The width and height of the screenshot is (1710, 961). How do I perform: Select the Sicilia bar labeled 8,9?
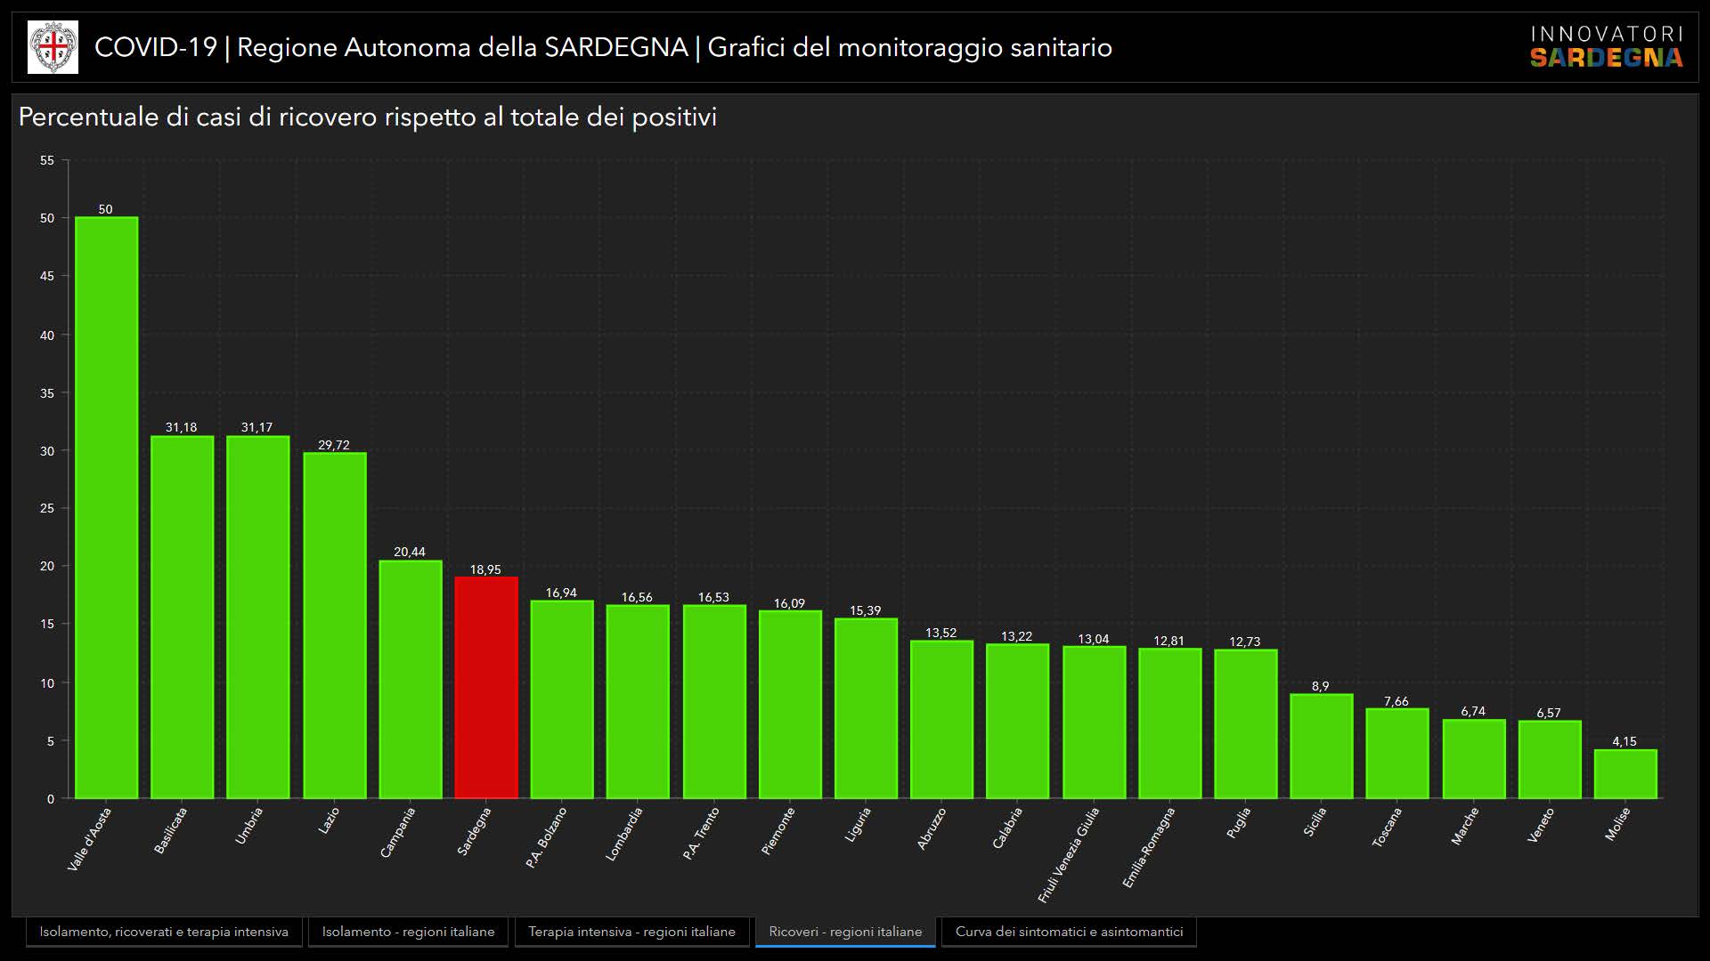tap(1322, 746)
